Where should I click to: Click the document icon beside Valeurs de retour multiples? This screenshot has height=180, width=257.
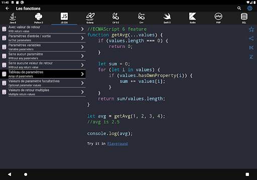(x=4, y=92)
